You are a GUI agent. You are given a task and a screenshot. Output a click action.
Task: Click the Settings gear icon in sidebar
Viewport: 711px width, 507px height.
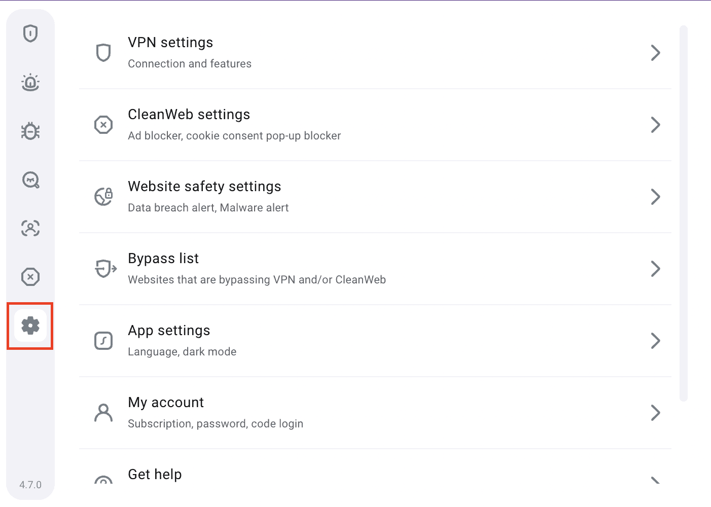tap(30, 325)
